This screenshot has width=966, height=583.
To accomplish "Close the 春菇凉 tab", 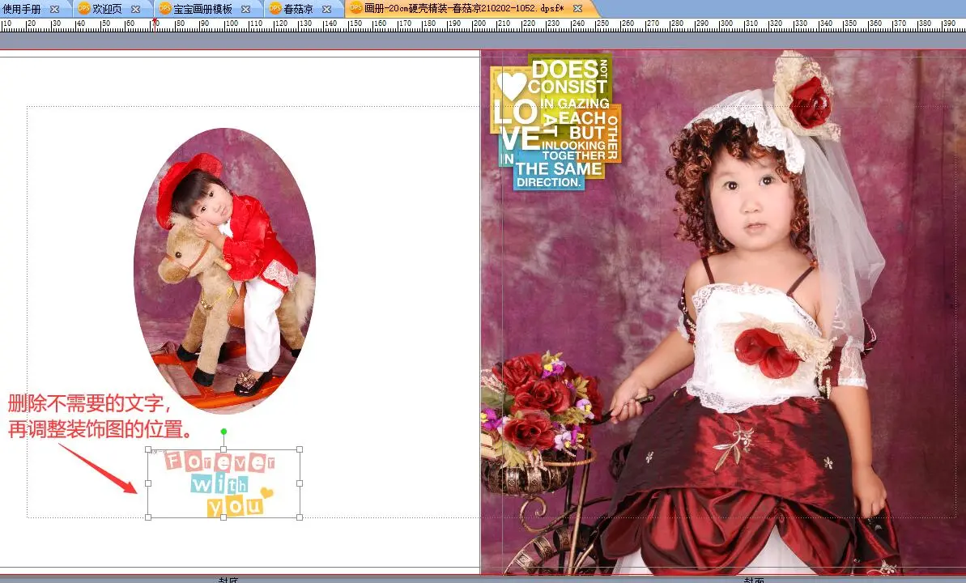I will [x=326, y=9].
